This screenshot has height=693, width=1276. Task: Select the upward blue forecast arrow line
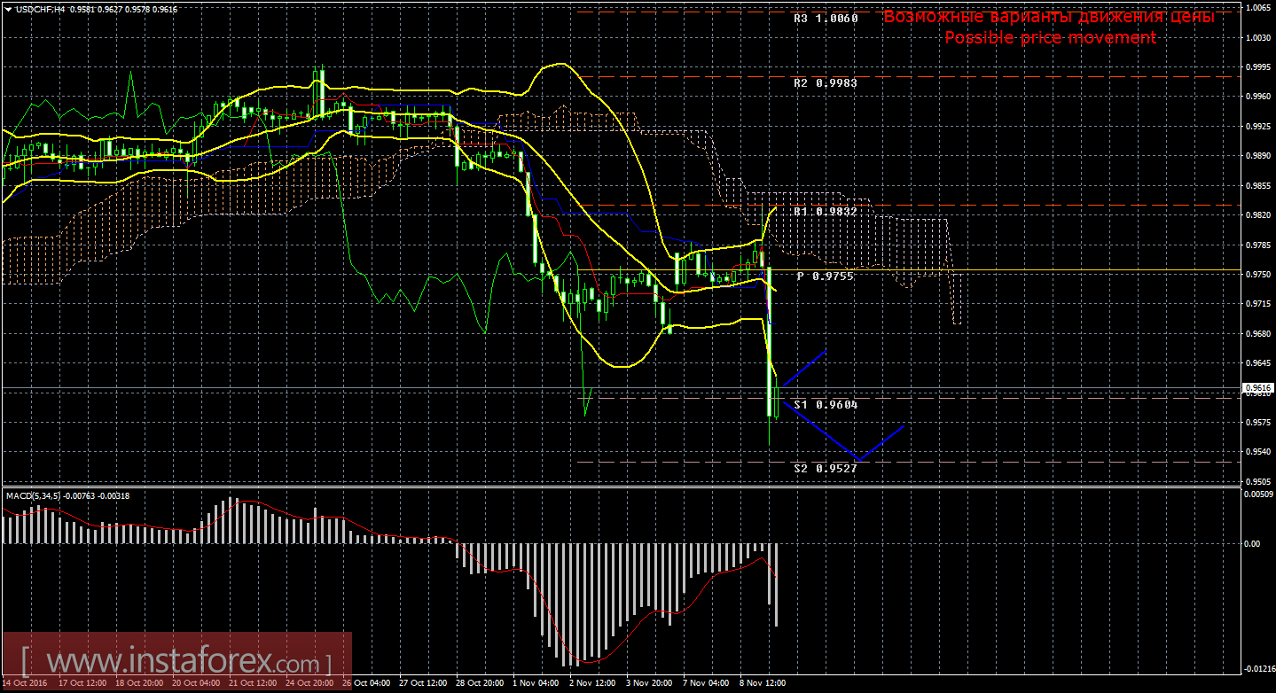pyautogui.click(x=804, y=368)
